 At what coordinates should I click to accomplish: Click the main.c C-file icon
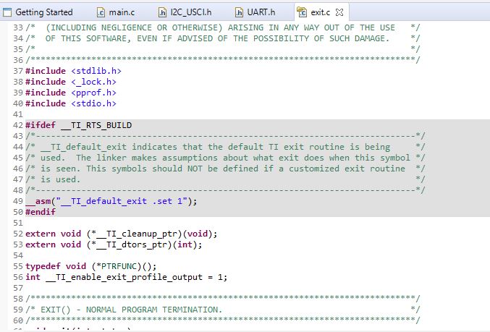pos(101,12)
